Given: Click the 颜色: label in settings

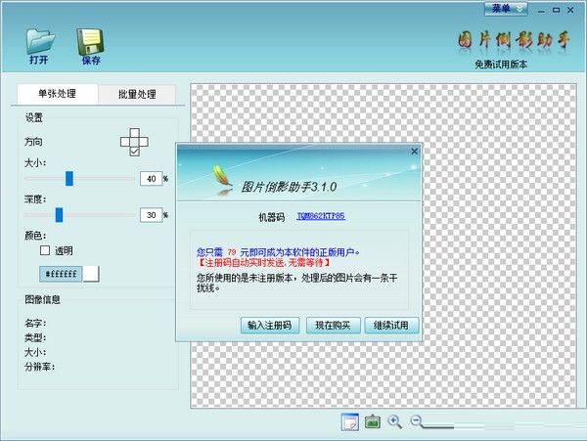Looking at the screenshot, I should click(x=35, y=236).
